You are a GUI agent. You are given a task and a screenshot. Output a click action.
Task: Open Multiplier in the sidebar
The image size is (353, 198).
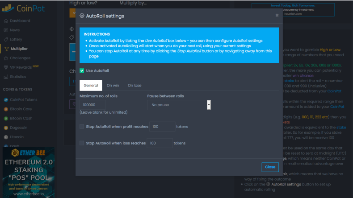click(19, 49)
